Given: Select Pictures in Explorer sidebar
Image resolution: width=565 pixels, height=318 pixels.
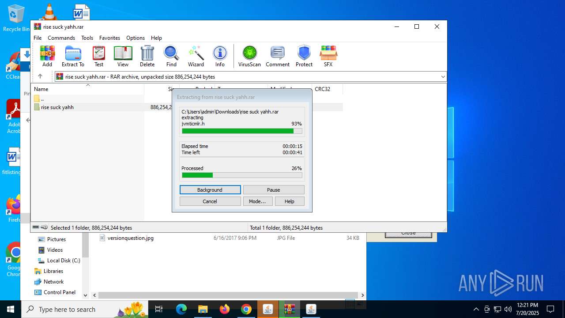Looking at the screenshot, I should tap(56, 239).
